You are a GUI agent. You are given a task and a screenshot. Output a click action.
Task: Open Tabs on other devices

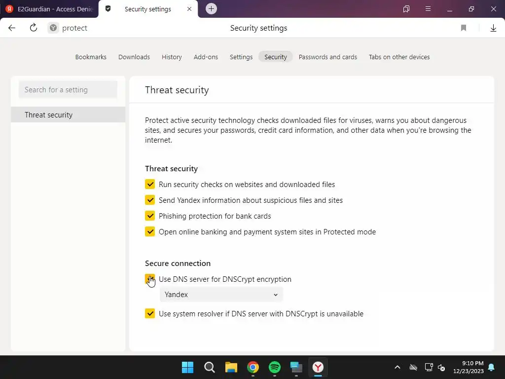(399, 57)
